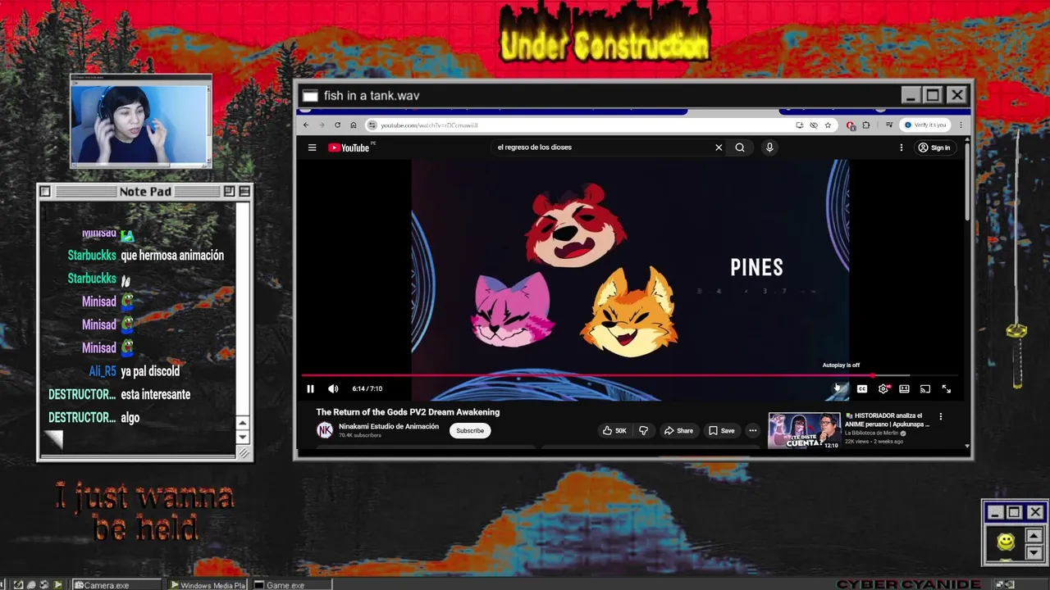The image size is (1050, 590).
Task: Install app icon in the address bar
Action: point(799,125)
